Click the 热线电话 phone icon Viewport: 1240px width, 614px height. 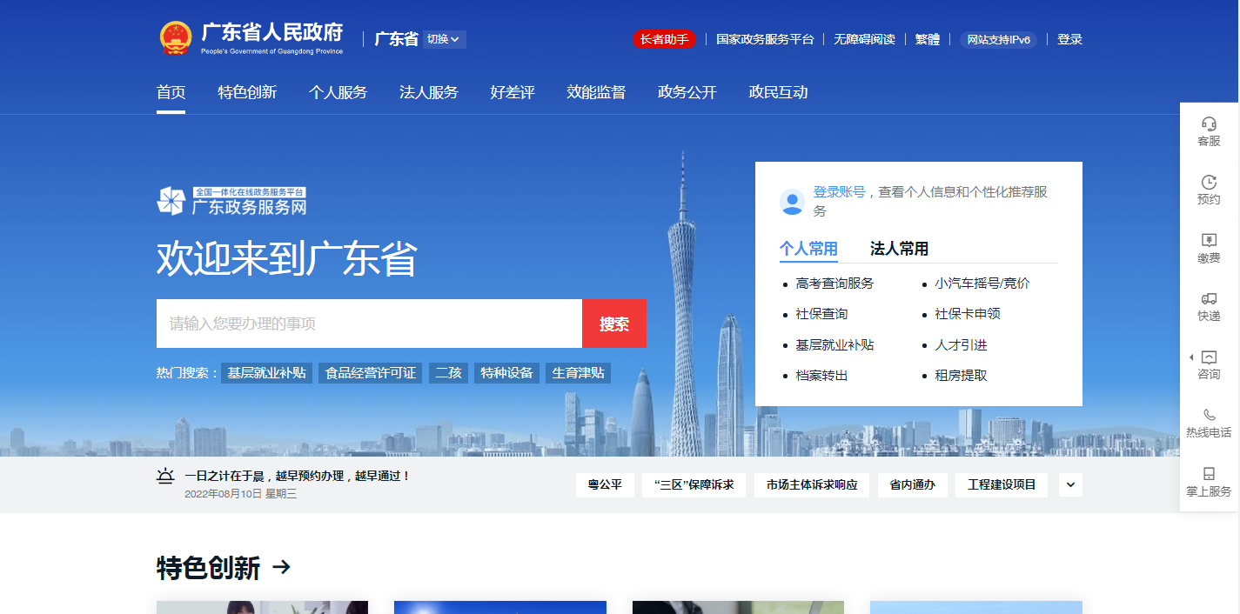[1209, 415]
